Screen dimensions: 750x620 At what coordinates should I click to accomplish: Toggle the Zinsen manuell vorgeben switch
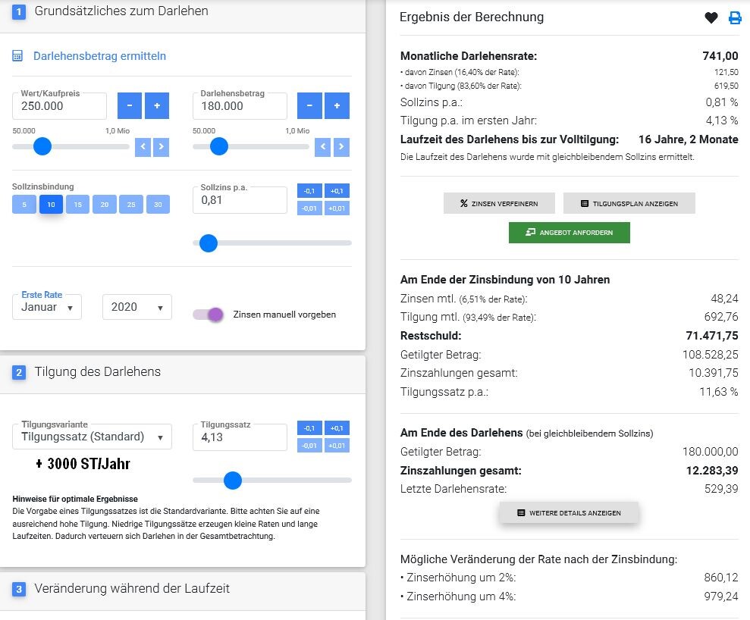click(209, 315)
